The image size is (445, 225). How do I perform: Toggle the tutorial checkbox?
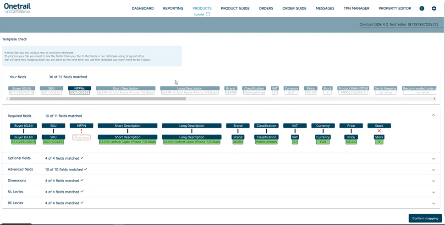(x=208, y=15)
